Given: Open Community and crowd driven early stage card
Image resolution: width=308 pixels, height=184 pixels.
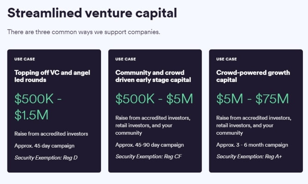Looking at the screenshot, I should pos(155,111).
